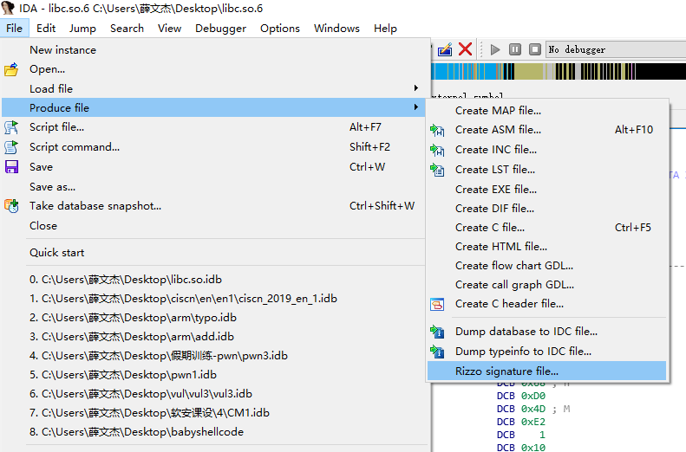The height and width of the screenshot is (452, 686).
Task: Open recent file CM1.idb
Action: click(213, 413)
